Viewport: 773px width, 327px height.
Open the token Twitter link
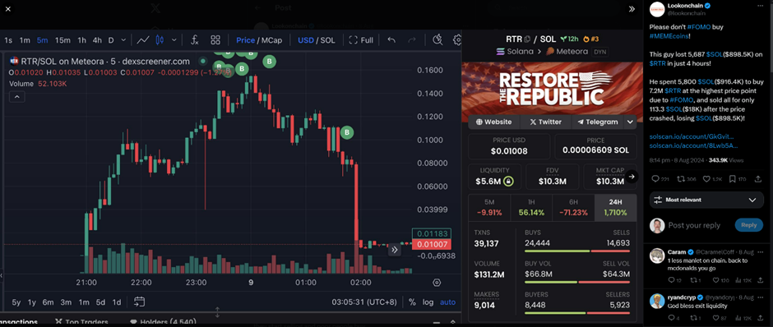[x=545, y=122]
